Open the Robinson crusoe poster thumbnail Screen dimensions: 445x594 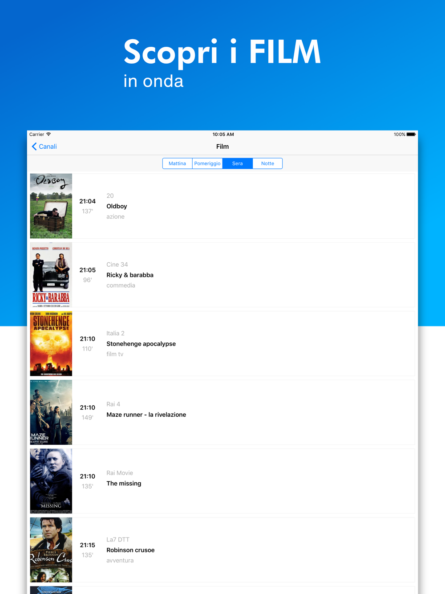pos(51,550)
